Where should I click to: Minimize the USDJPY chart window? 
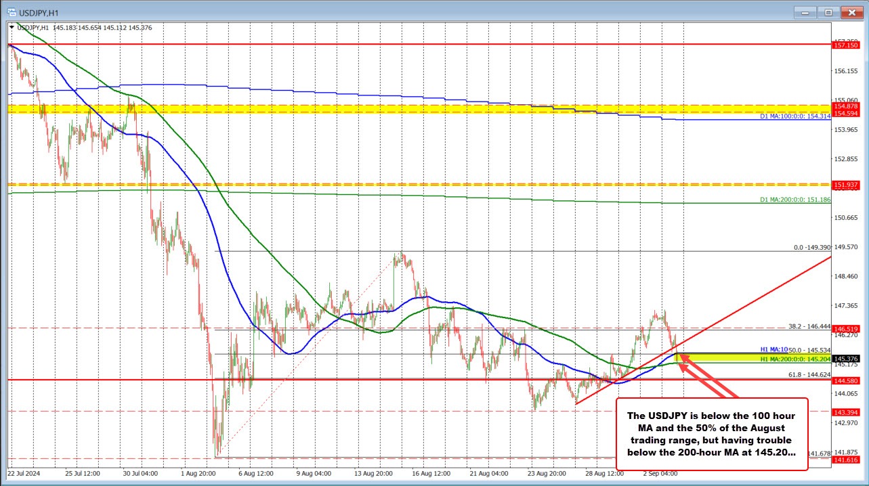pyautogui.click(x=804, y=12)
